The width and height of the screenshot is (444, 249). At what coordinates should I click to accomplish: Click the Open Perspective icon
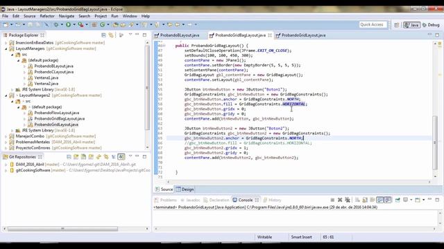(x=397, y=25)
